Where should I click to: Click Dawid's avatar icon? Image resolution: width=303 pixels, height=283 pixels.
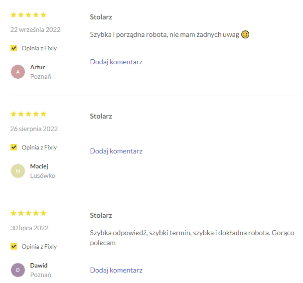coord(18,270)
